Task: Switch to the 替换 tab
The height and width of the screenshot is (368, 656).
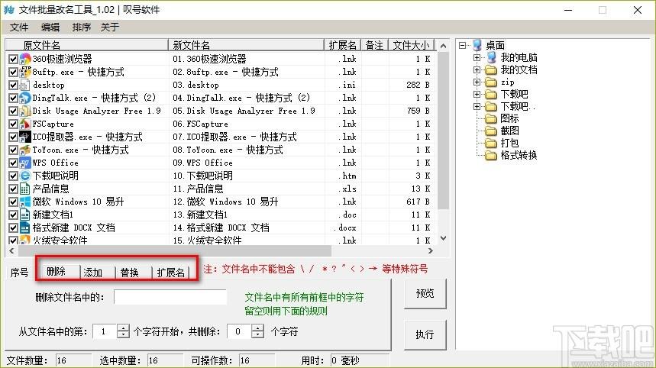Action: click(x=133, y=273)
